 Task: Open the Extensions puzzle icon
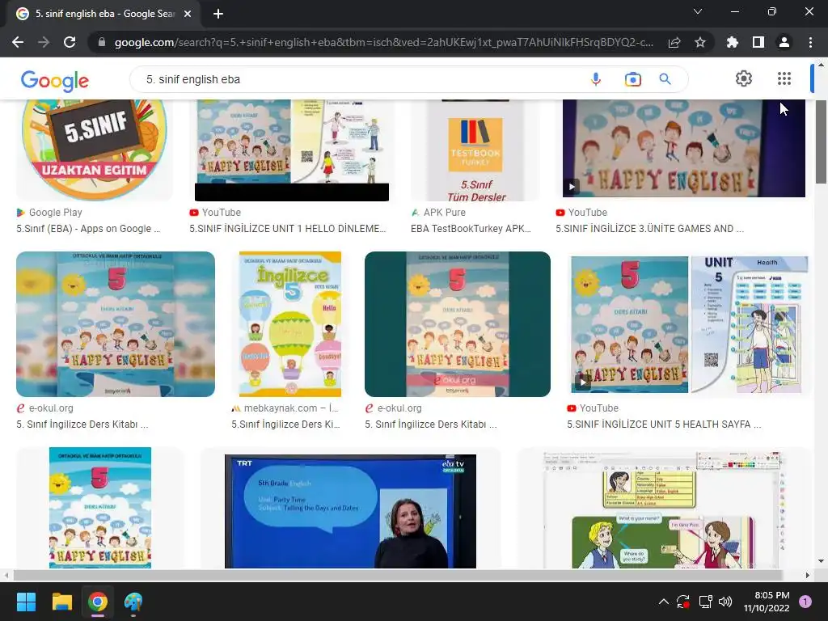pos(732,42)
